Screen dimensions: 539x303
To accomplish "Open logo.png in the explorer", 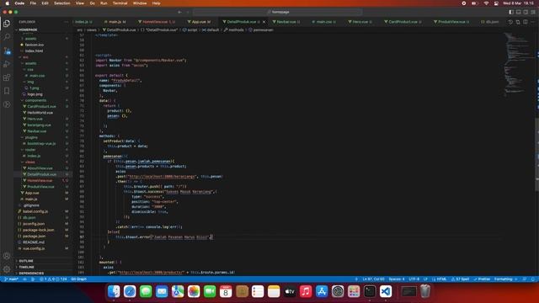I will pyautogui.click(x=35, y=94).
